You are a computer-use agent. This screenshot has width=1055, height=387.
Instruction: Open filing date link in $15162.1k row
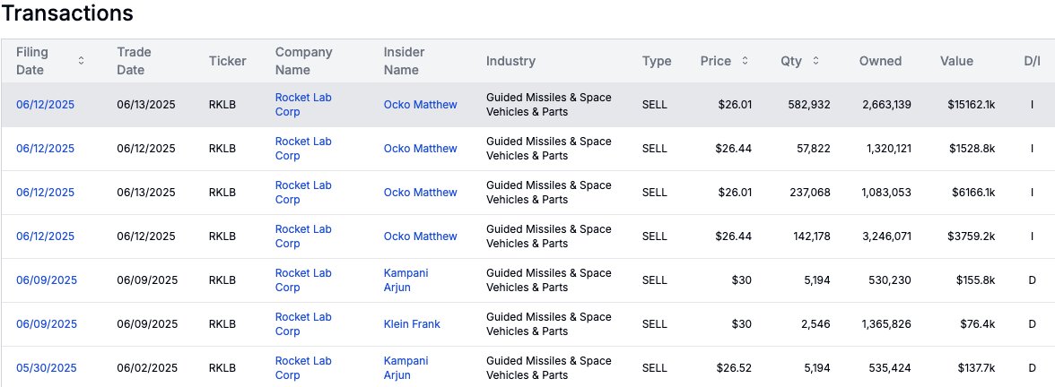tap(45, 105)
